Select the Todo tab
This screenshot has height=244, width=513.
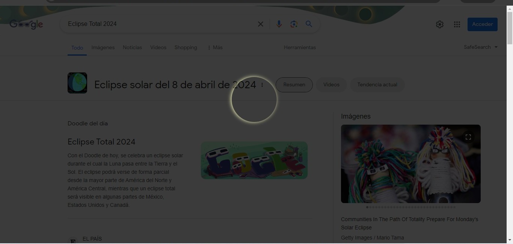pos(77,48)
